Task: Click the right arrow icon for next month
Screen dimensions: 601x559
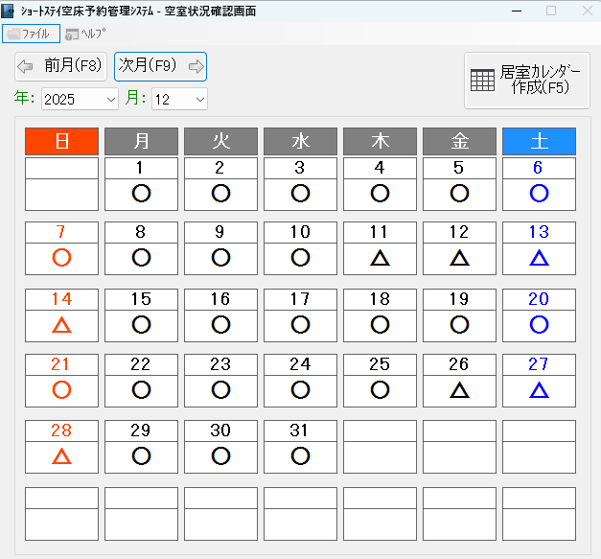Action: click(196, 66)
